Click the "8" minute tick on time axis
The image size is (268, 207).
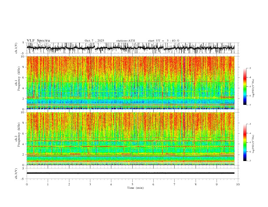coord(196,184)
